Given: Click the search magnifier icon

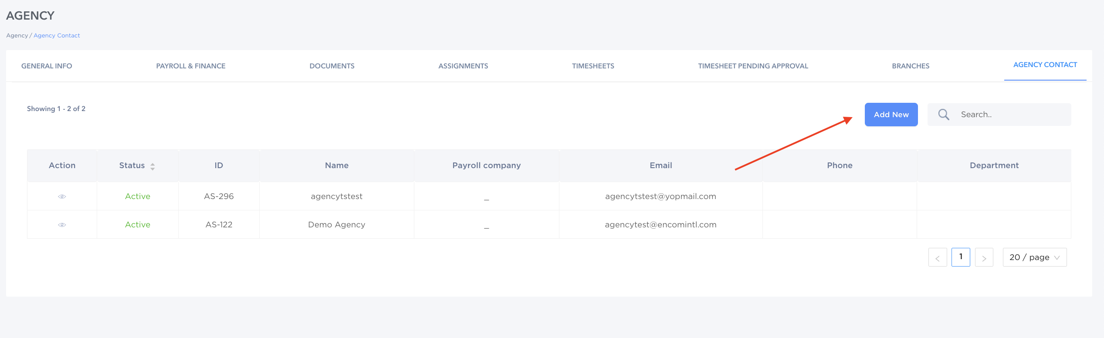Looking at the screenshot, I should click(944, 115).
